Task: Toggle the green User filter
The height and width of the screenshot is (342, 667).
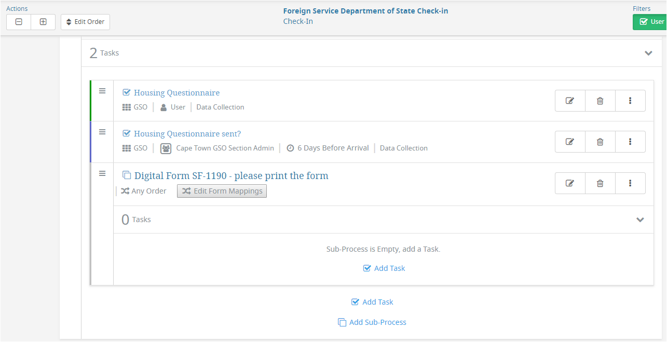Action: [x=650, y=22]
